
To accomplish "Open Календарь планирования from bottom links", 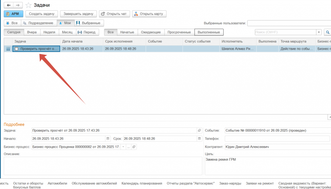I will click(142, 183).
